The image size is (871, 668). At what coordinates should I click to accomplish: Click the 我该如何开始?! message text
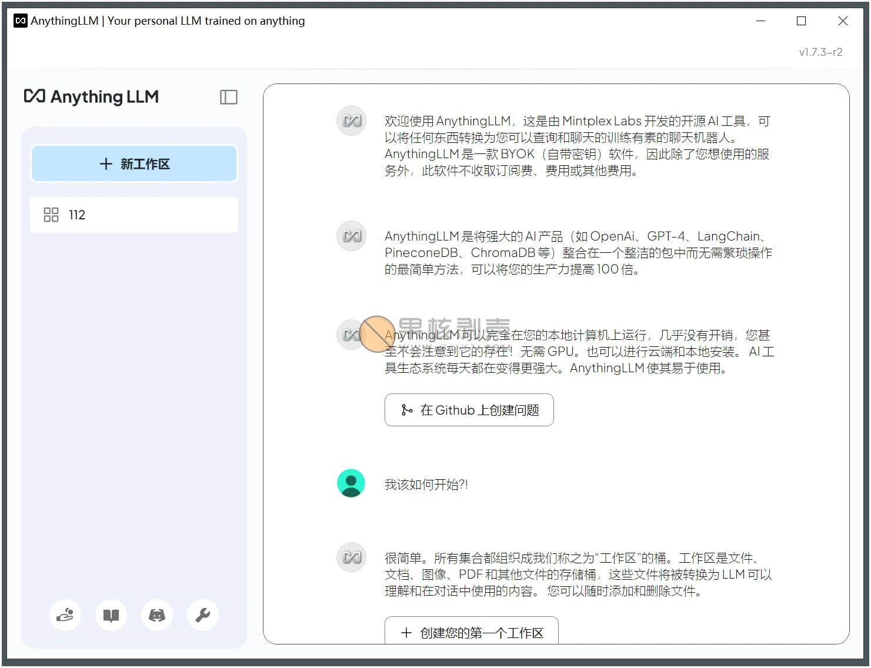tap(426, 485)
